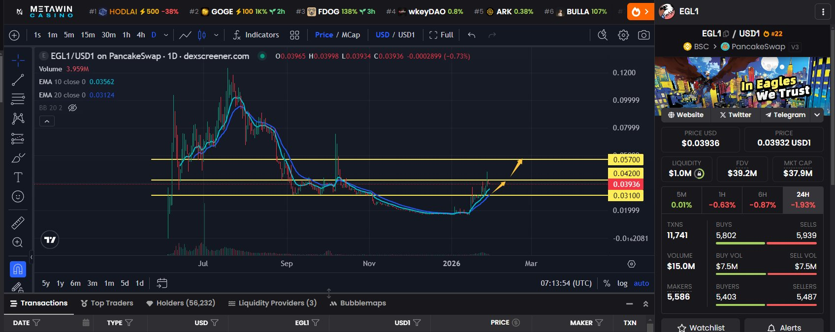Screen dimensions: 835x332
Task: Open chart settings gear icon
Action: [x=623, y=35]
